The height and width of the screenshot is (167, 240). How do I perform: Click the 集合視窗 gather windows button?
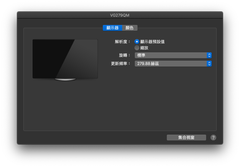[186, 138]
